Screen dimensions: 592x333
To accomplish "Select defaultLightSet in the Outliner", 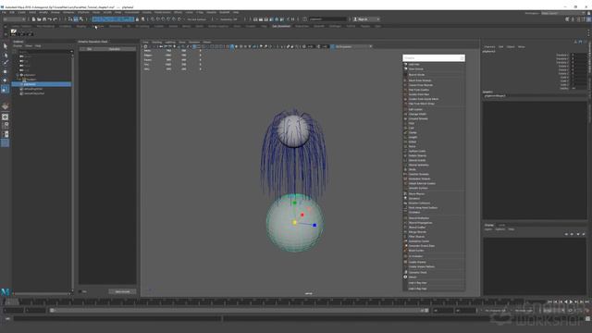I will coord(33,89).
